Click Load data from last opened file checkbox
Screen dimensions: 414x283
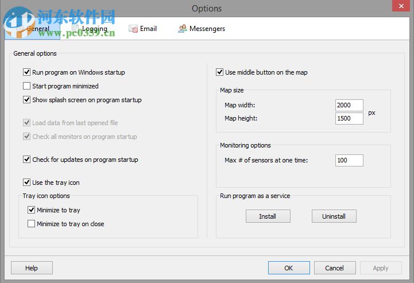(x=26, y=122)
